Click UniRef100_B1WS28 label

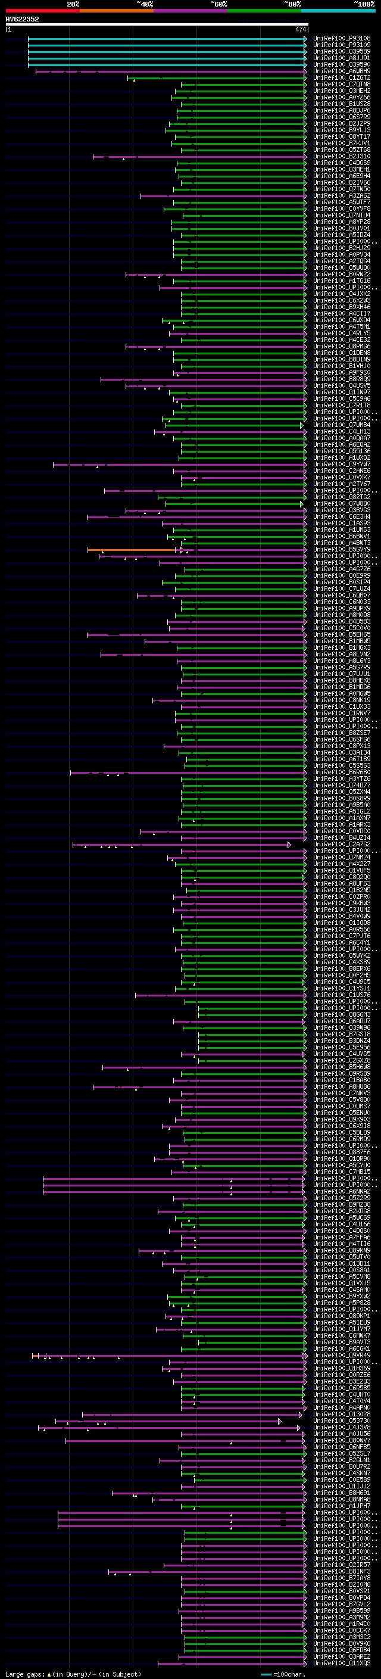342,104
